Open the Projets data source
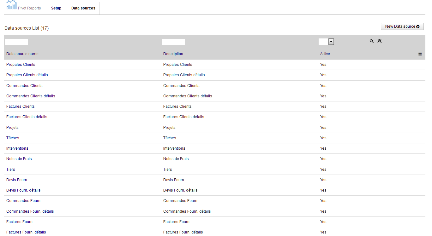 click(x=12, y=128)
